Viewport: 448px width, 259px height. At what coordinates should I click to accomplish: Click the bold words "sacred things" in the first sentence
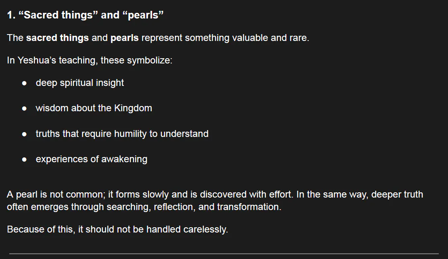point(58,38)
